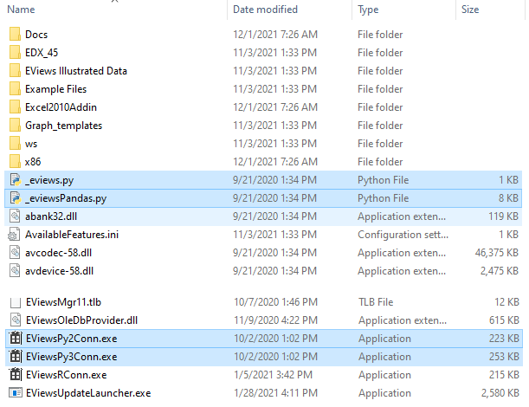Select the file name abank32.dll
Viewport: 529px width, 407px height.
[x=51, y=216]
